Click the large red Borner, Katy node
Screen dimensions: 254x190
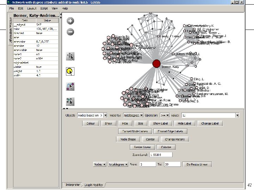tap(157, 63)
